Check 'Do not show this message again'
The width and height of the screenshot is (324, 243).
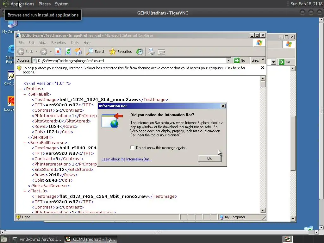point(132,147)
